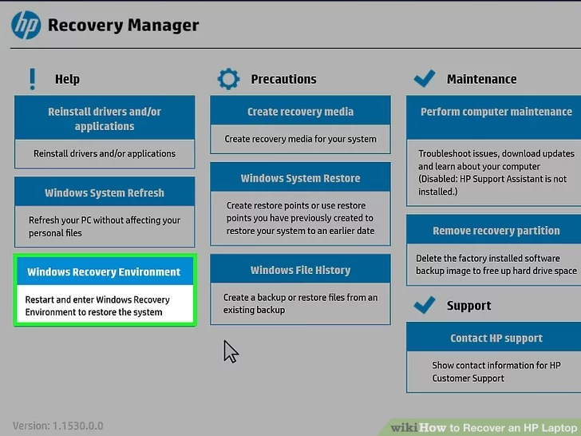581x436 pixels.
Task: Click the Precautions gear icon
Action: pos(228,79)
